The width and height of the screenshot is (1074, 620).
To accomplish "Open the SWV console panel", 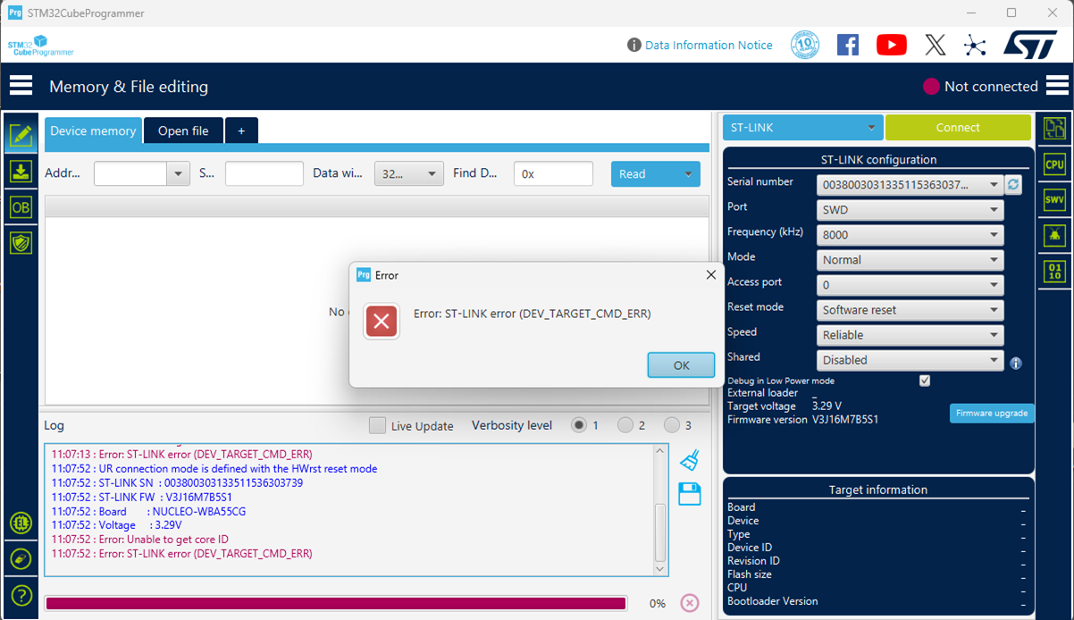I will tap(1054, 199).
